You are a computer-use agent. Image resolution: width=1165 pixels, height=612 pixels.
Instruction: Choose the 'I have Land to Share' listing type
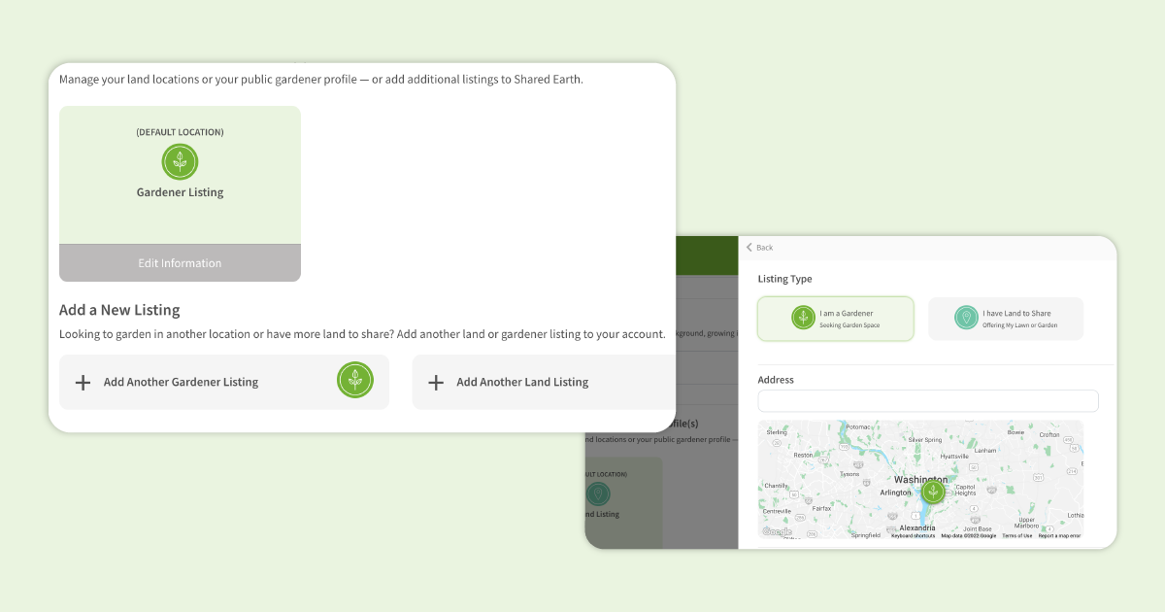[x=1006, y=319]
